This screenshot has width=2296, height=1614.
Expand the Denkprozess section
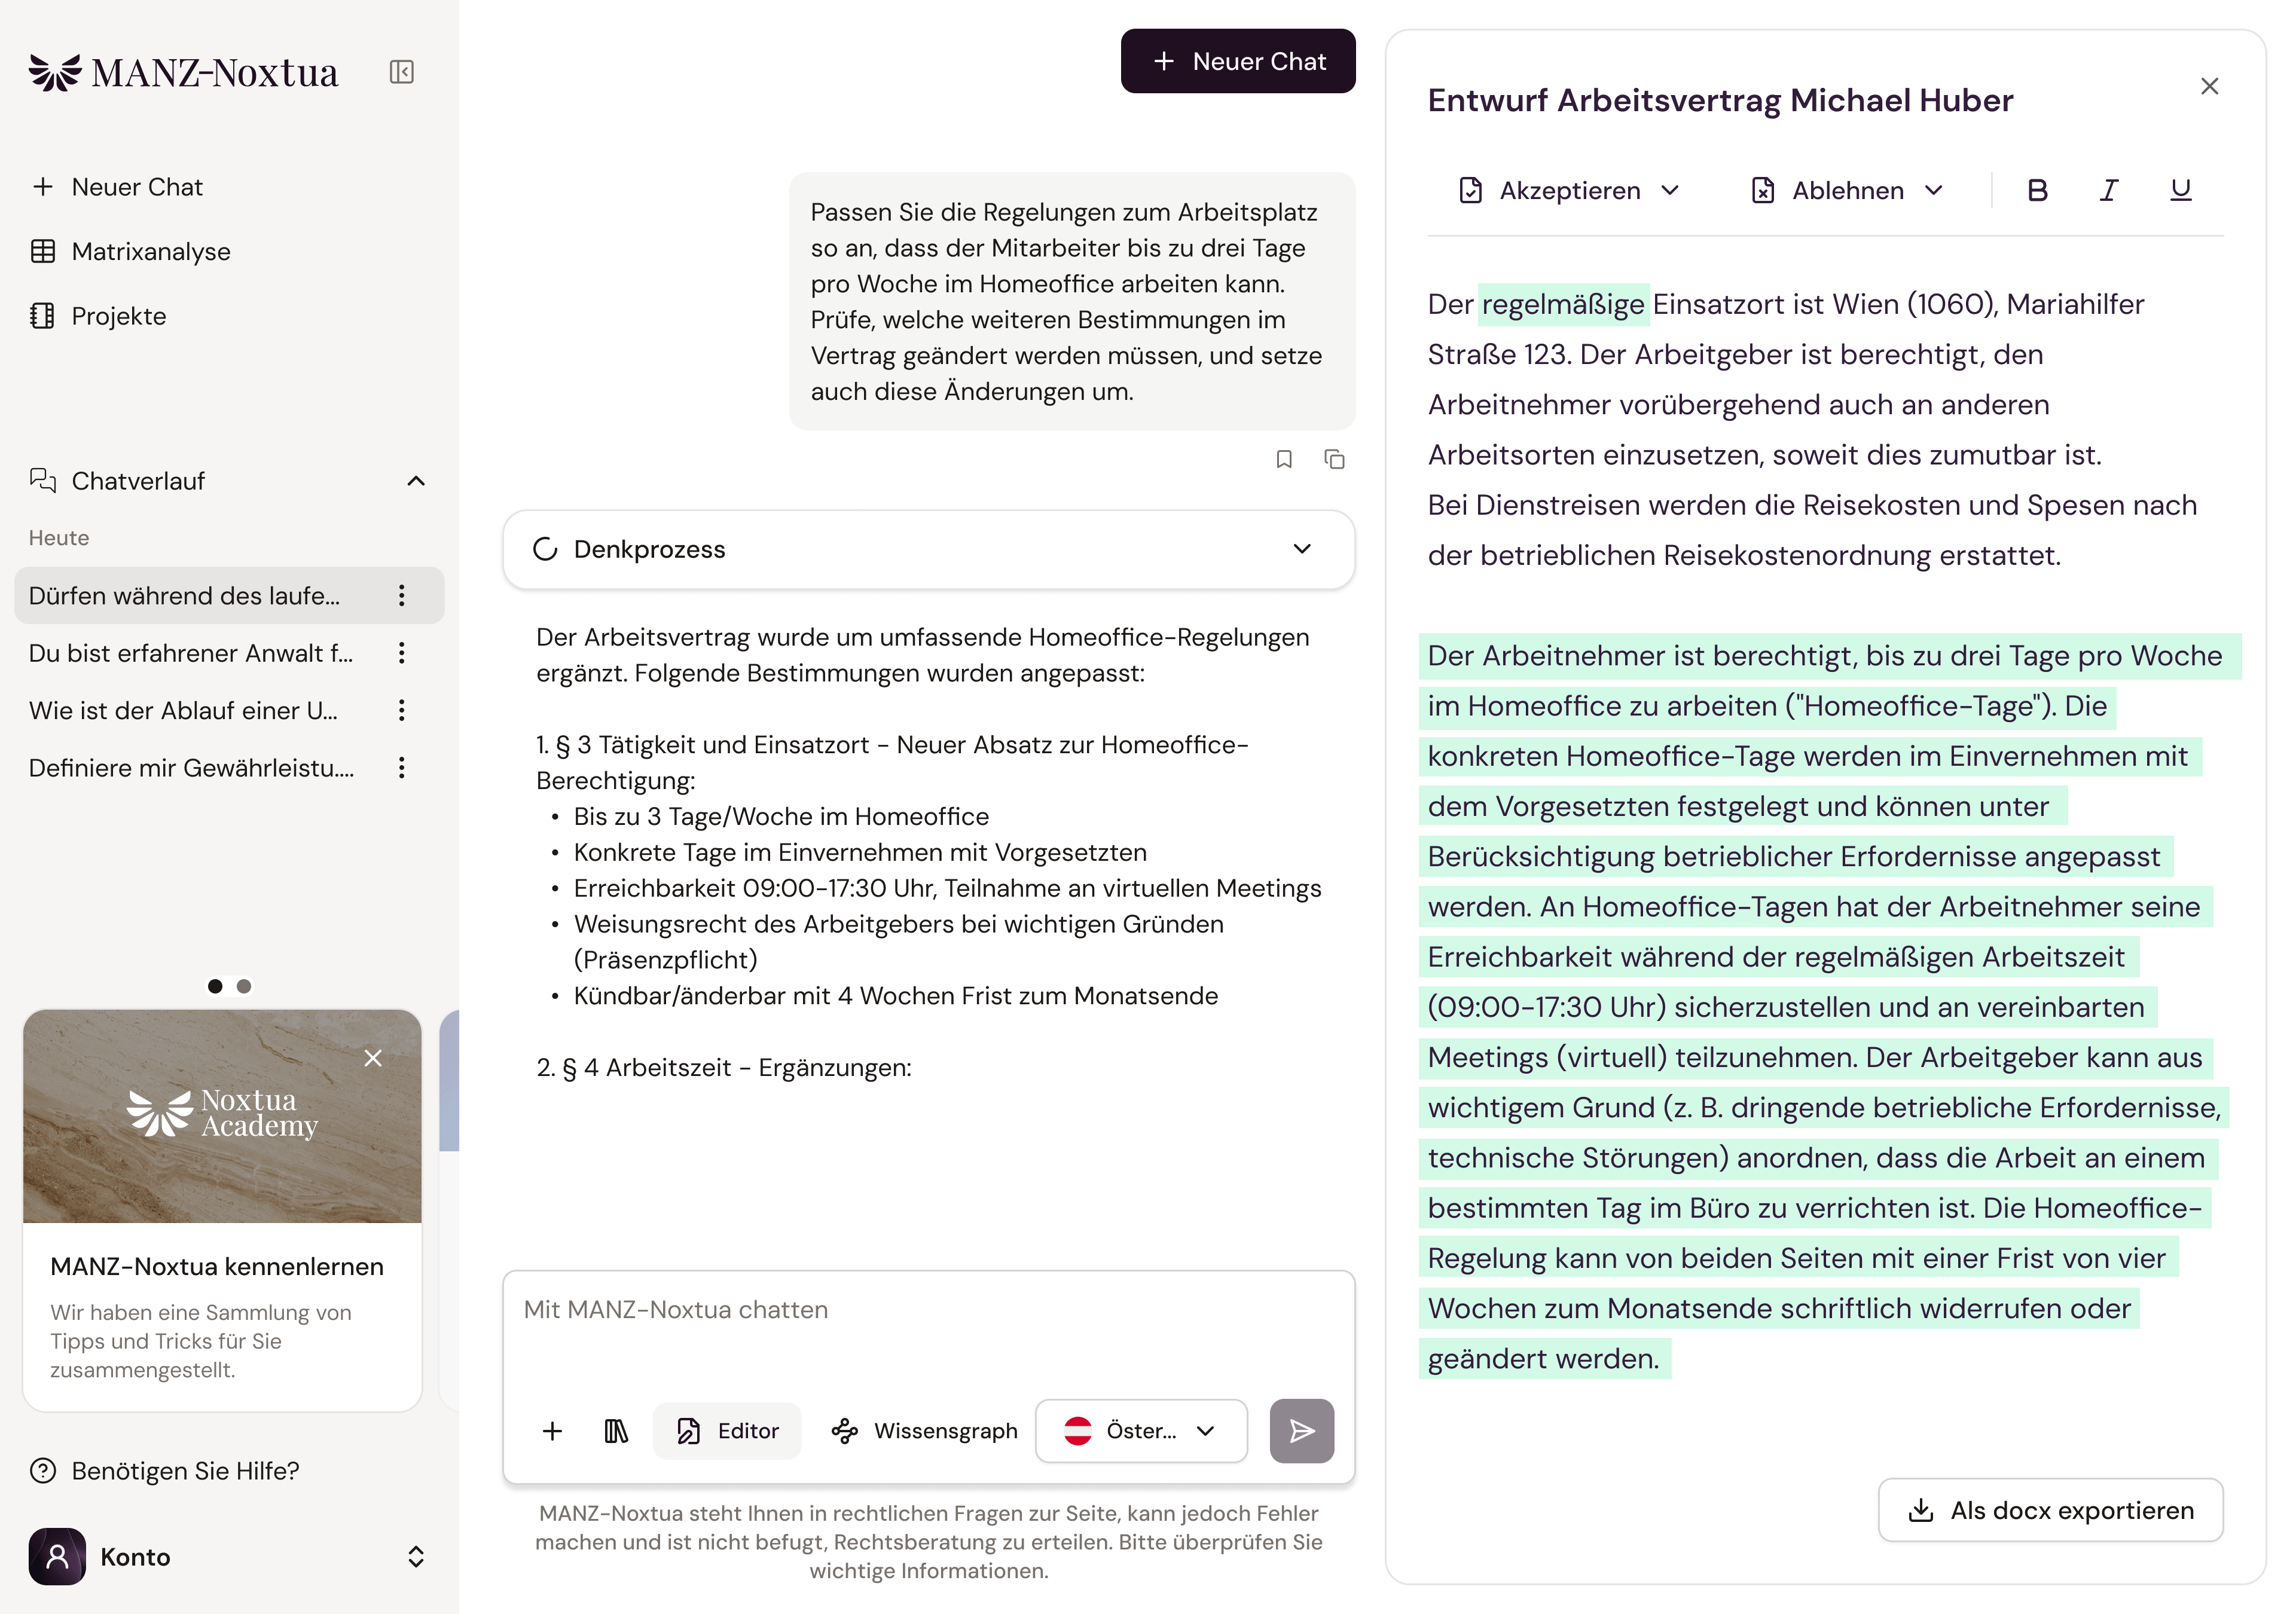(929, 549)
